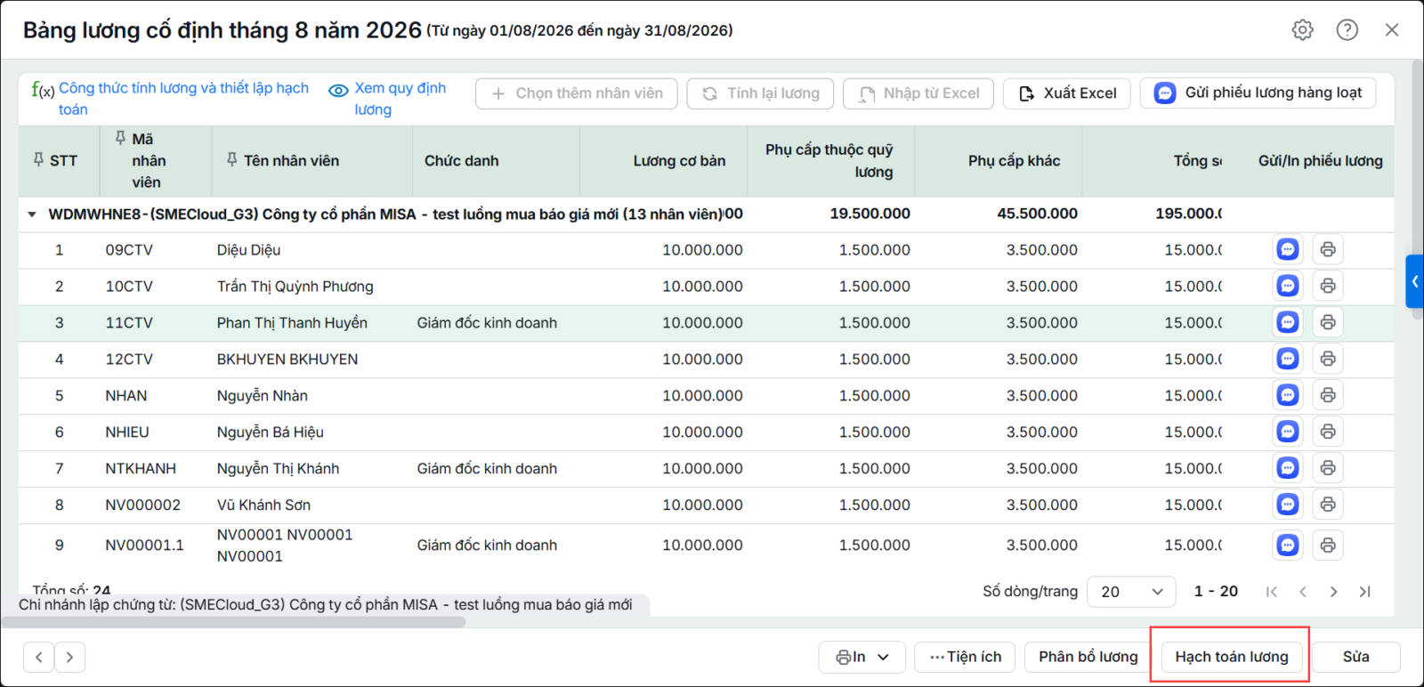Click the horizontal scrollbar under the table
This screenshot has width=1424, height=687.
242,622
